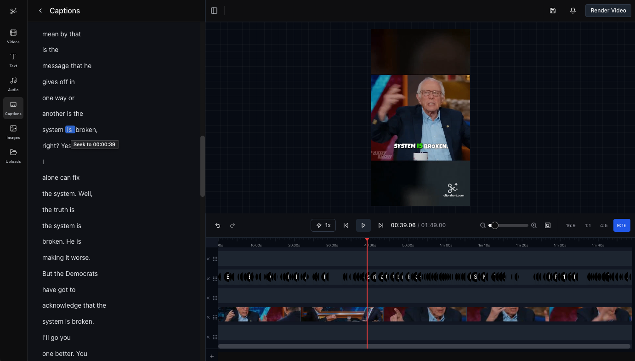Viewport: 635px width, 361px height.
Task: Zoom in the timeline
Action: point(534,225)
